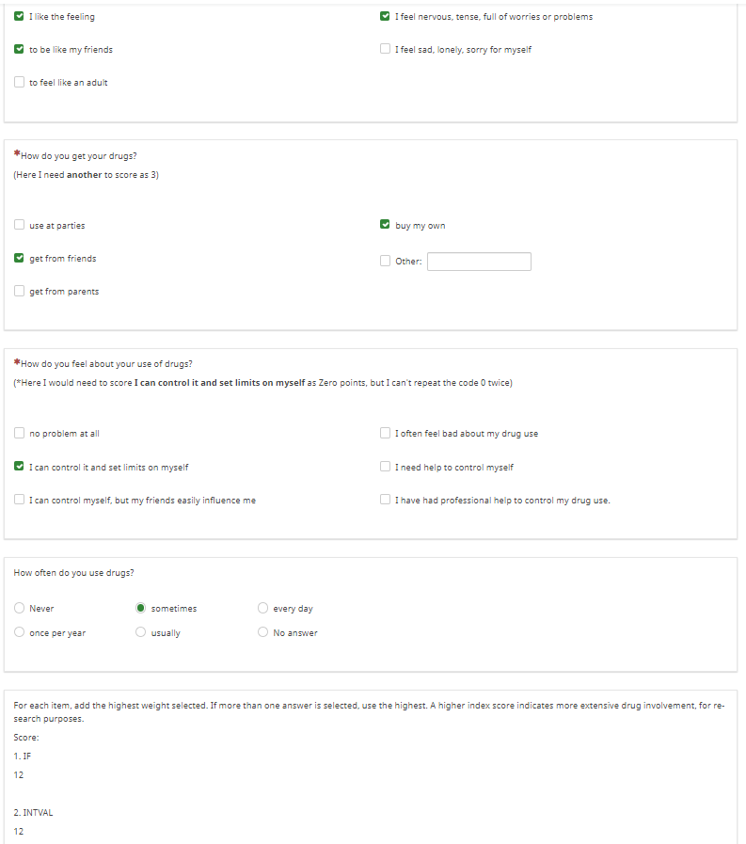Viewport: 746px width, 844px height.
Task: Select the 'usually' radio button
Action: pyautogui.click(x=141, y=633)
